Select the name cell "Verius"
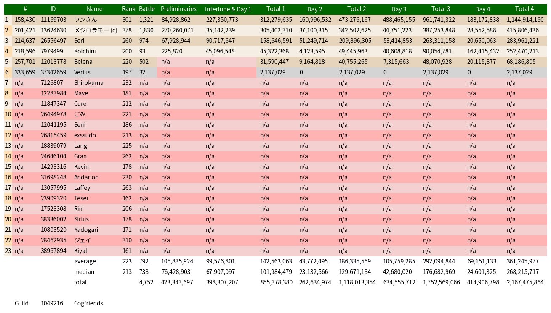Viewport: 551px width, 313px height. (82, 72)
